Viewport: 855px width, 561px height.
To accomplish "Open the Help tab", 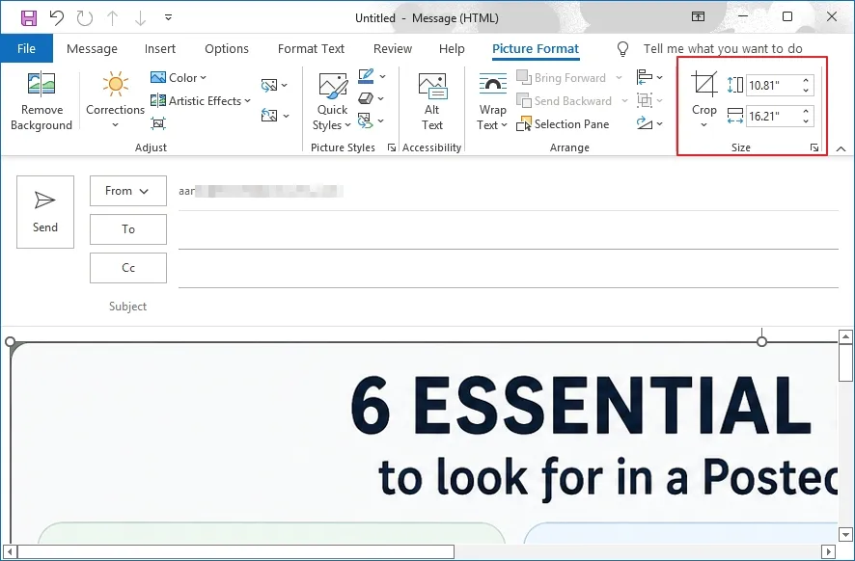I will pos(452,48).
